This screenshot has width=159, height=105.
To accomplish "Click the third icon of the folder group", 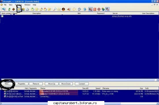I will (41, 9).
